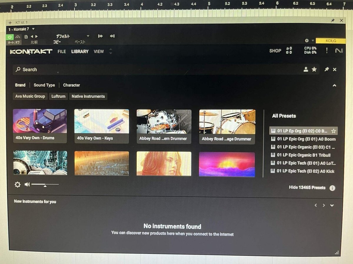Toggle the Ava Music Group brand tag
The image size is (353, 264).
30,96
